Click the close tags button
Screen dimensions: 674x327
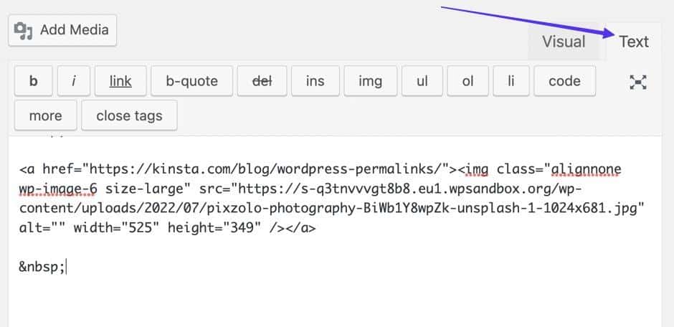129,115
